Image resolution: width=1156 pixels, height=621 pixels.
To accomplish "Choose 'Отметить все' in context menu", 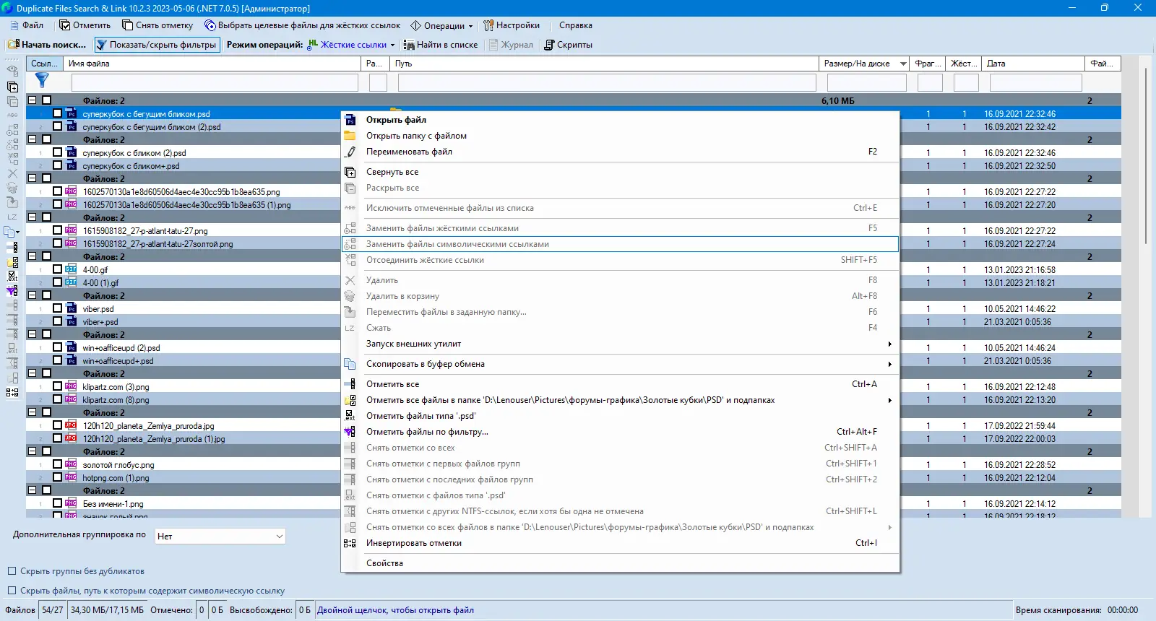I will 620,384.
